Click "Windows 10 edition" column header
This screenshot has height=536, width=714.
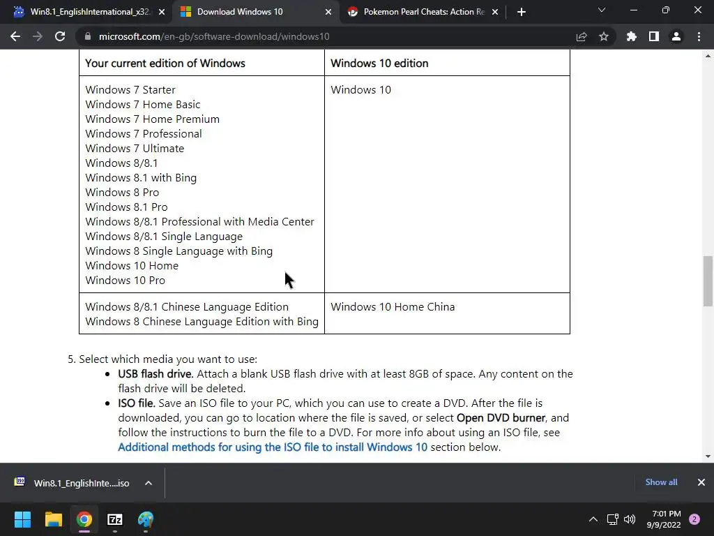pyautogui.click(x=379, y=64)
